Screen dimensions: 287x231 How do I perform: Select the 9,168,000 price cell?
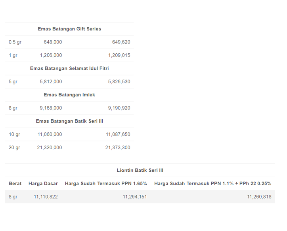(x=51, y=108)
